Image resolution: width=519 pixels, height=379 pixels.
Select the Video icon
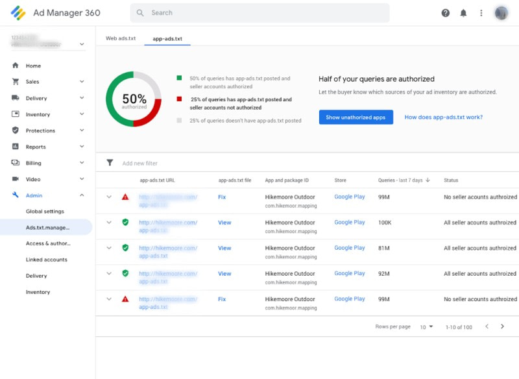tap(15, 178)
